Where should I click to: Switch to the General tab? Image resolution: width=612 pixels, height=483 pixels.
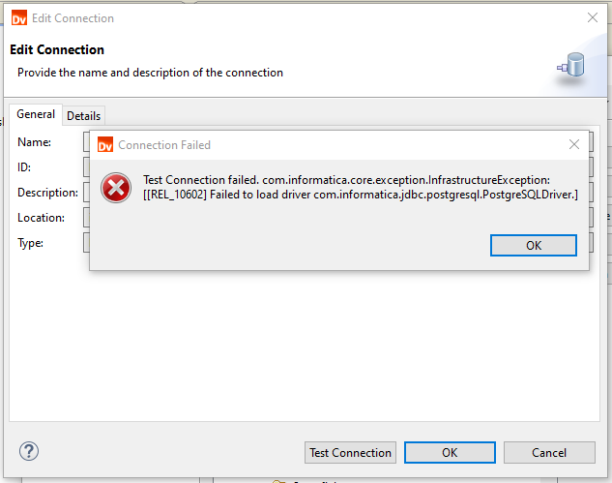(x=36, y=114)
